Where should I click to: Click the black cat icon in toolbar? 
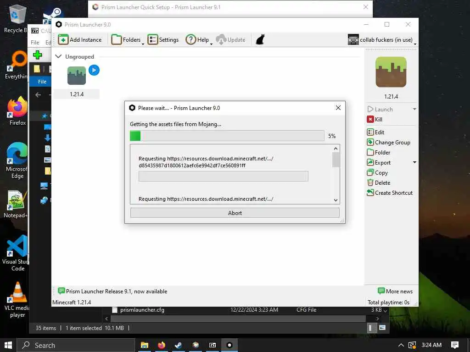pos(260,39)
